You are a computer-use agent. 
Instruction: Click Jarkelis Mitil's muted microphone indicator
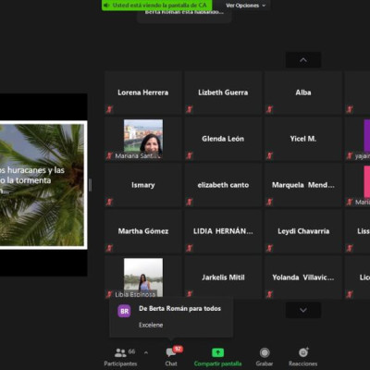(190, 294)
